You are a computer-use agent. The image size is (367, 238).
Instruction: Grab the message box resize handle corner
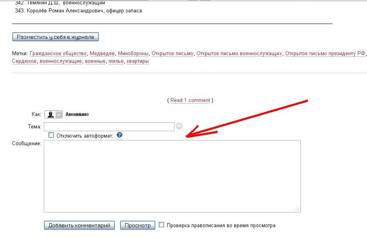point(298,209)
